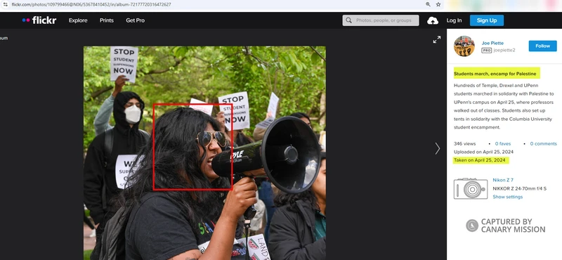Open the Explore menu
Viewport: 562px width, 260px height.
78,20
